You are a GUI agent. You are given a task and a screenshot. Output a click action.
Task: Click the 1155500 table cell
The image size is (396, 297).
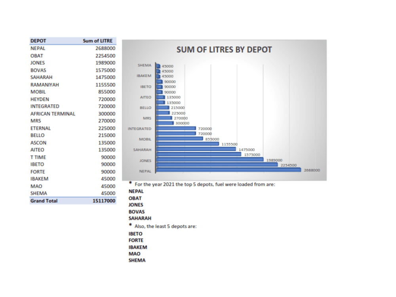tap(105, 85)
